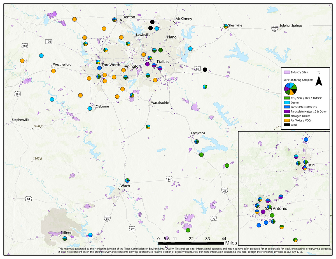Image resolution: width=336 pixels, height=259 pixels.
Task: Select the Fort Worth city label
Action: click(x=111, y=65)
